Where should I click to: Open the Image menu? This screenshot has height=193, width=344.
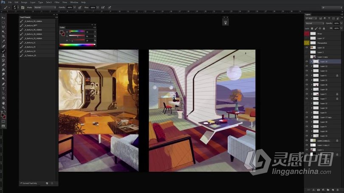tap(24, 2)
